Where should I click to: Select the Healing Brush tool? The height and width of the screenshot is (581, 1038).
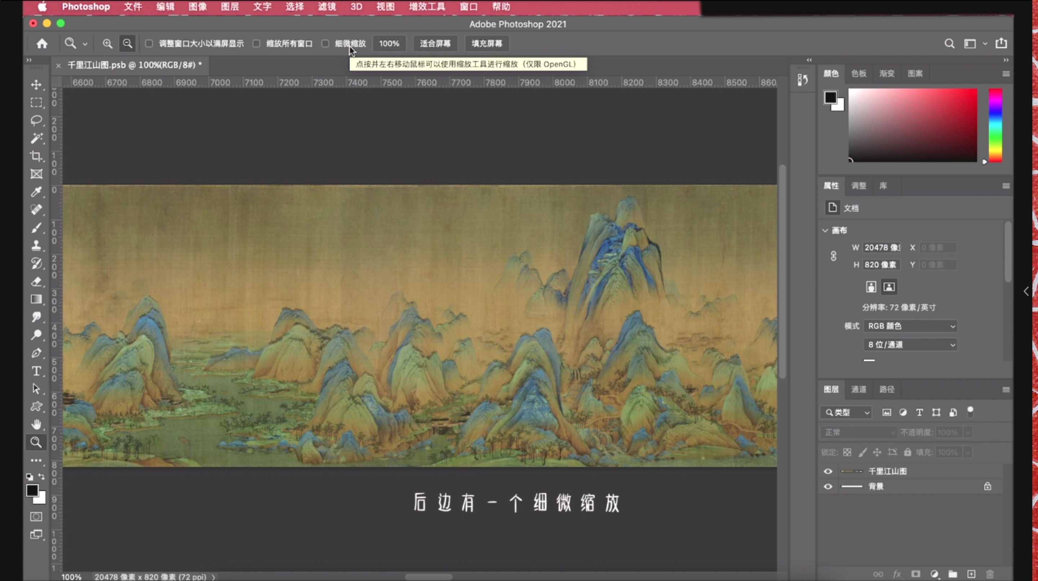pos(36,209)
